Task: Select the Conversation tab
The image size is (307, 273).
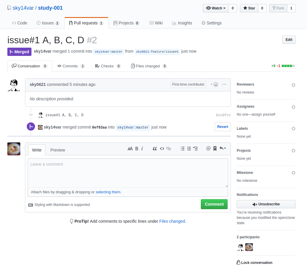Action: [x=30, y=66]
